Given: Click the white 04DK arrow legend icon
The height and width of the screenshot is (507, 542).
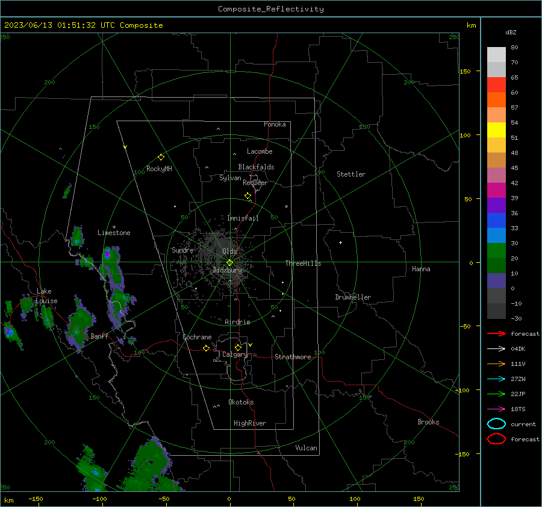Looking at the screenshot, I should (x=496, y=348).
